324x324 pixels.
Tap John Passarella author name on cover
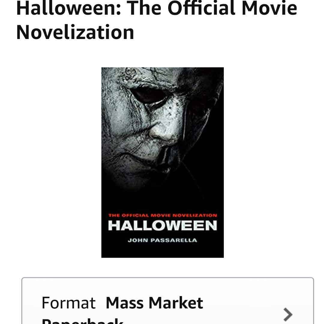pos(162,240)
